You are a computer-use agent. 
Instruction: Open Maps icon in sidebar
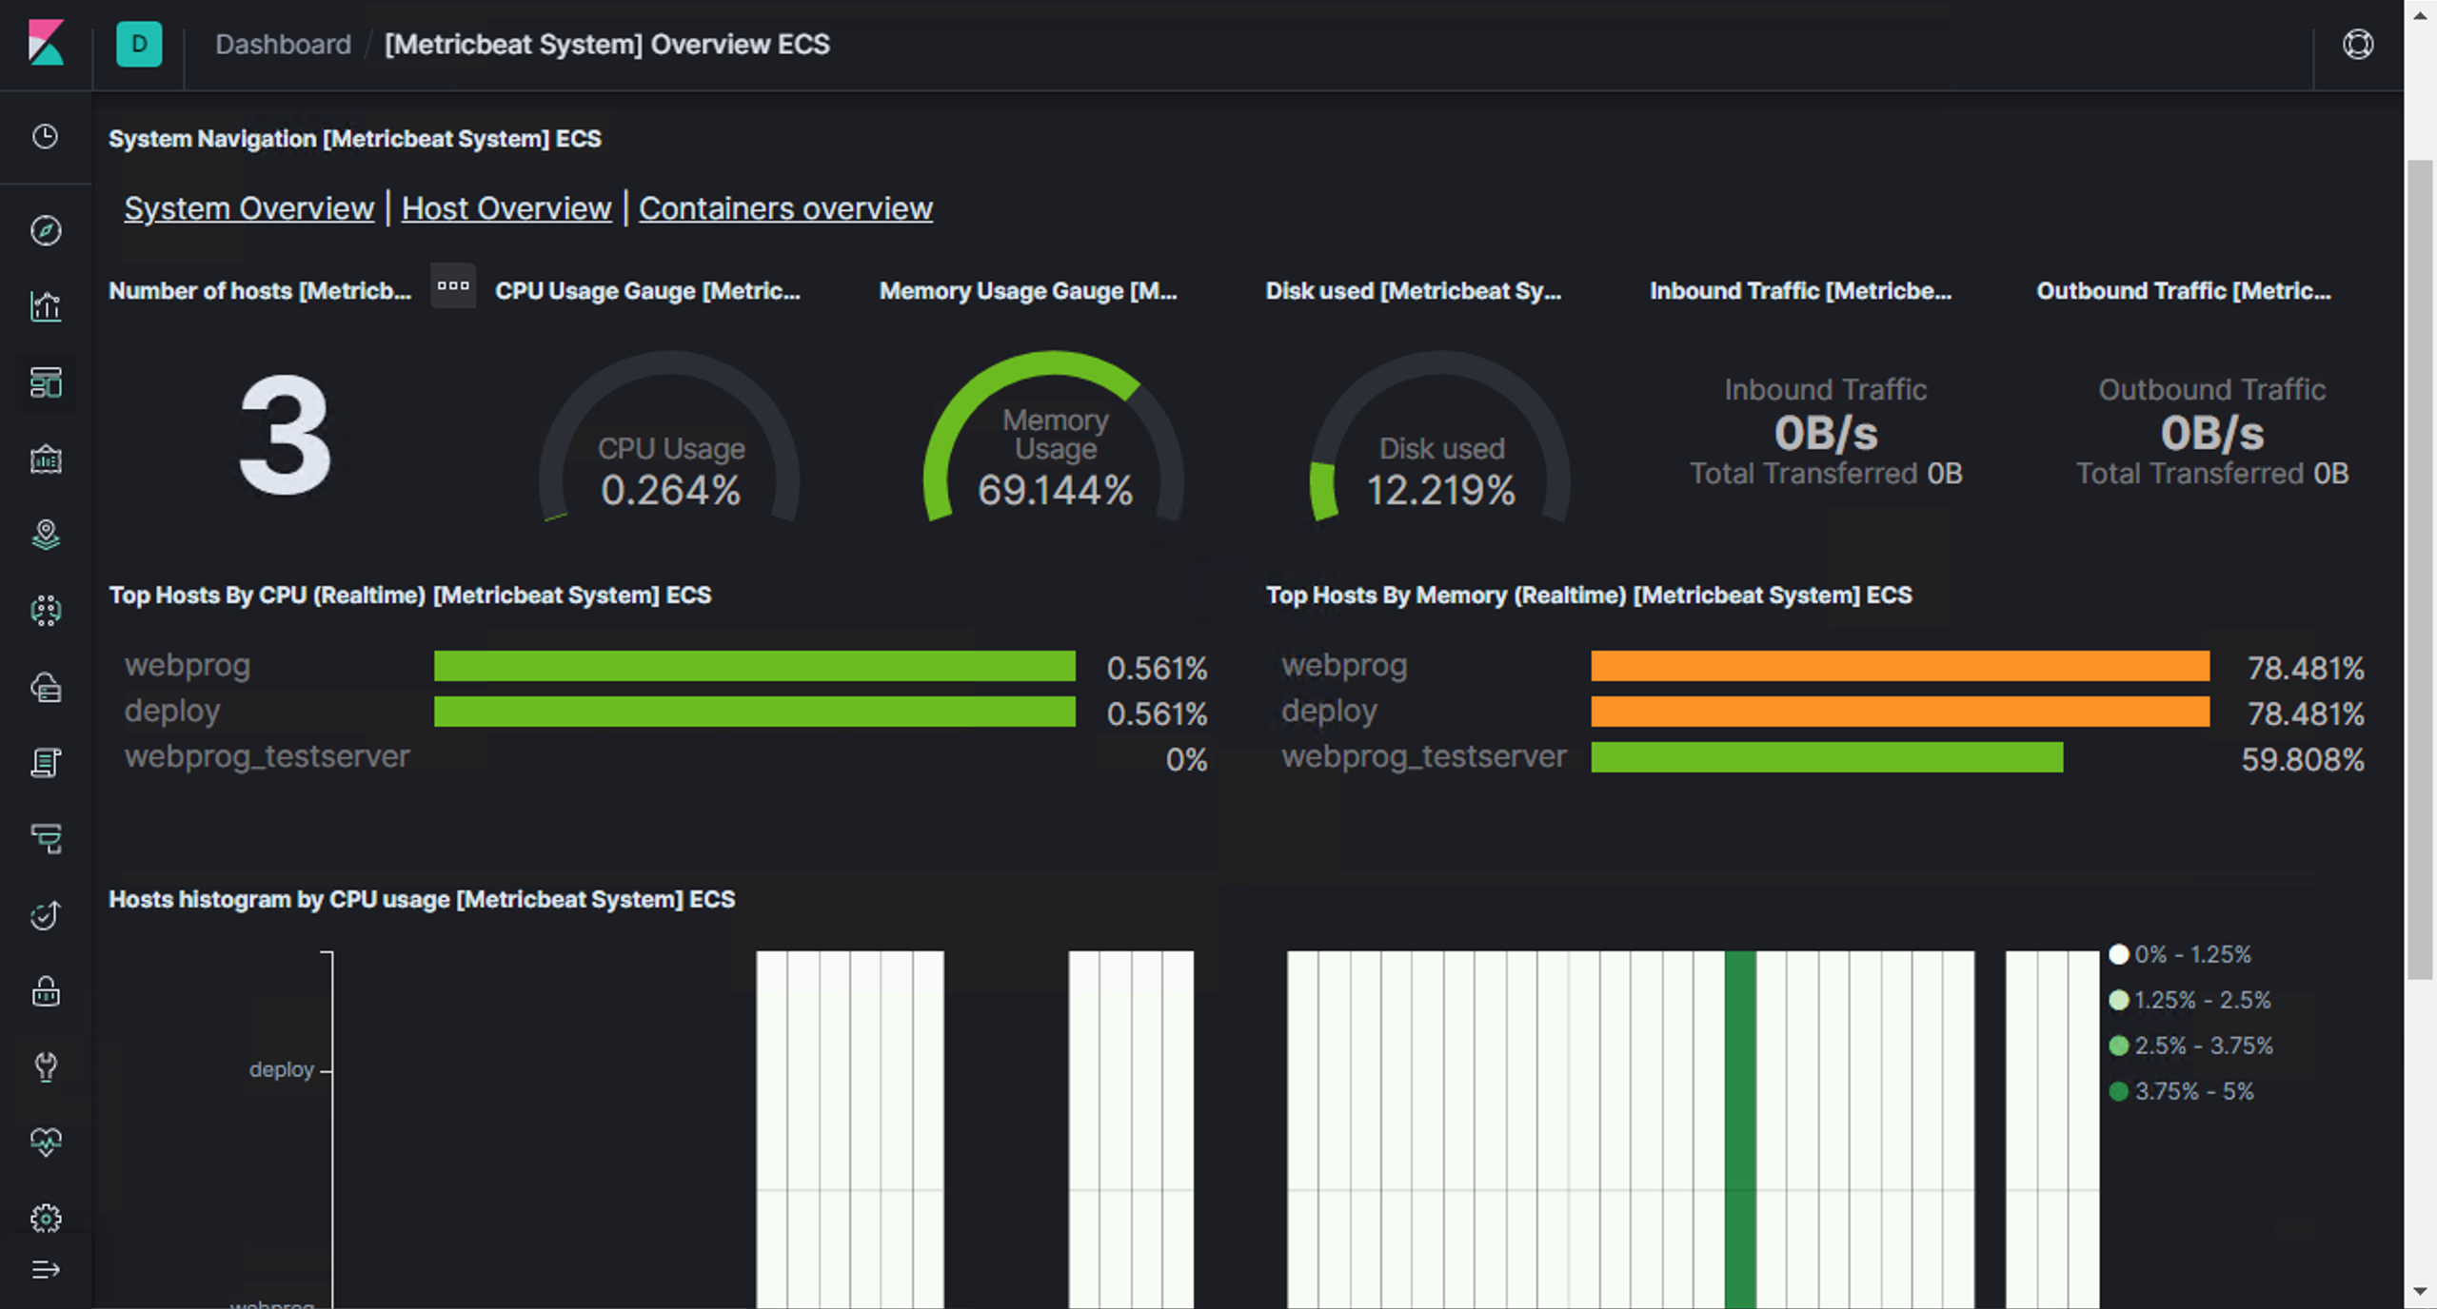(46, 535)
